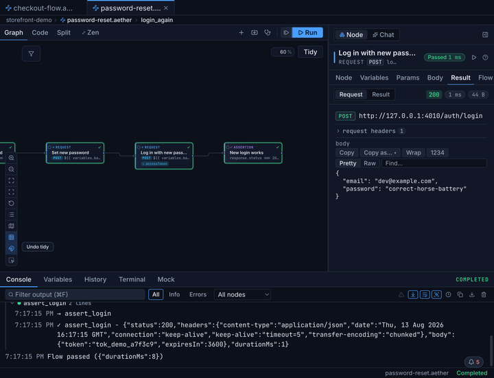Viewport: 494px width, 378px height.
Task: Show the Result sub-view next to Request
Action: tap(381, 95)
